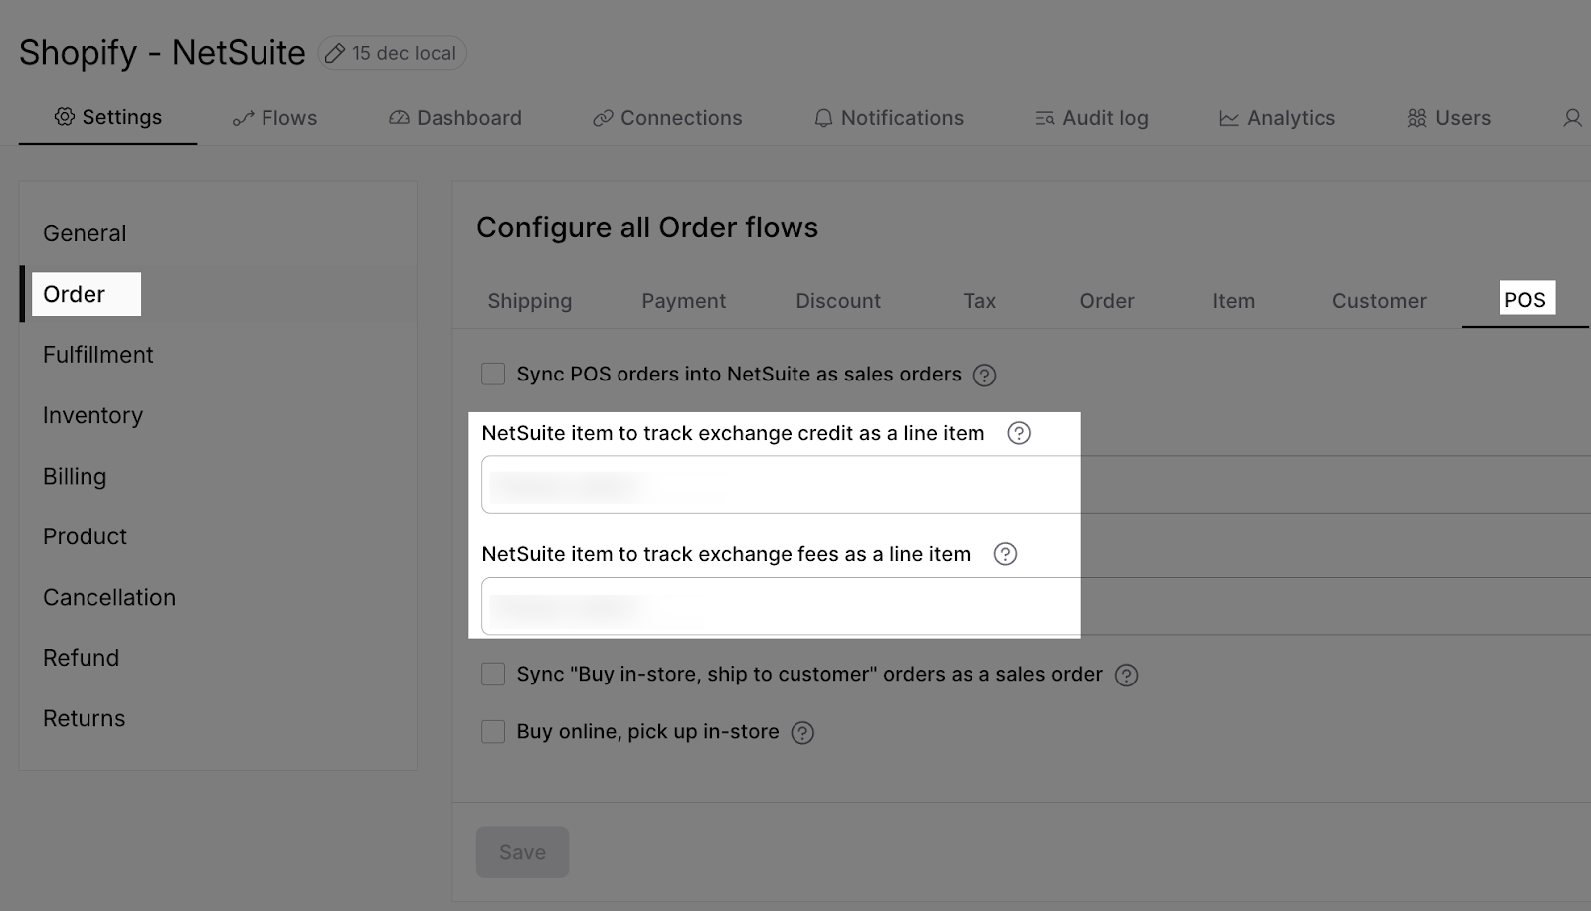Viewport: 1591px width, 911px height.
Task: Select the Item sub-tab
Action: pyautogui.click(x=1233, y=301)
